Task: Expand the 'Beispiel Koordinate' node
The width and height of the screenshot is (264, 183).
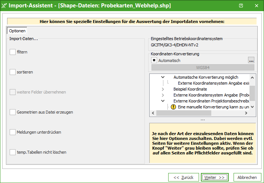Action: tap(163, 89)
